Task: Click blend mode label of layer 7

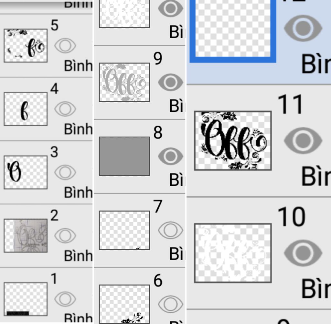Action: (x=177, y=253)
